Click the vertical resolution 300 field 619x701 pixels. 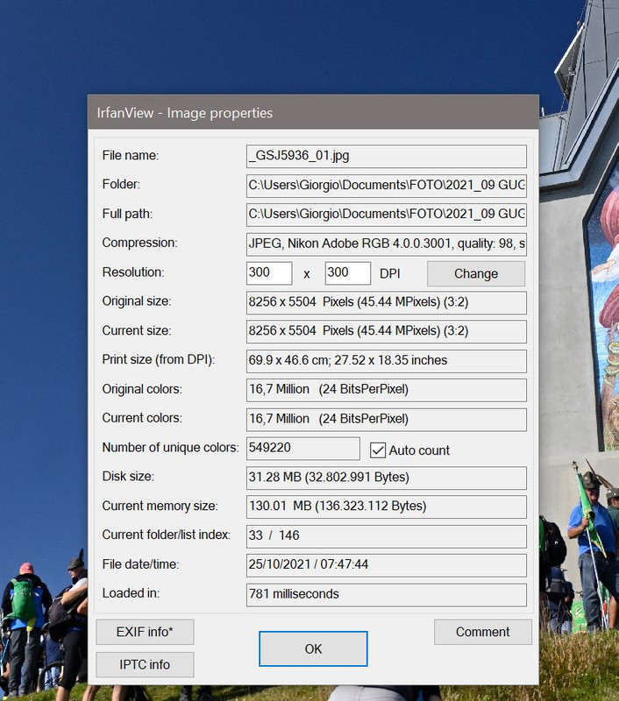348,273
